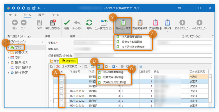The image size is (219, 112).
Task: Click the title bar undo arrow icon
Action: click(39, 8)
